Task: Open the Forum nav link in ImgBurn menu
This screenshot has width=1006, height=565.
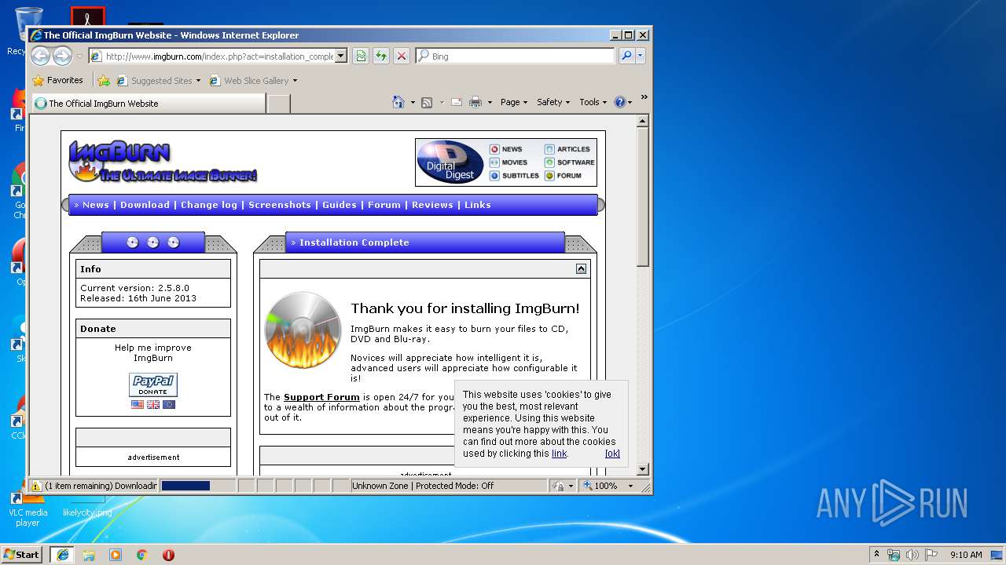Action: [384, 205]
